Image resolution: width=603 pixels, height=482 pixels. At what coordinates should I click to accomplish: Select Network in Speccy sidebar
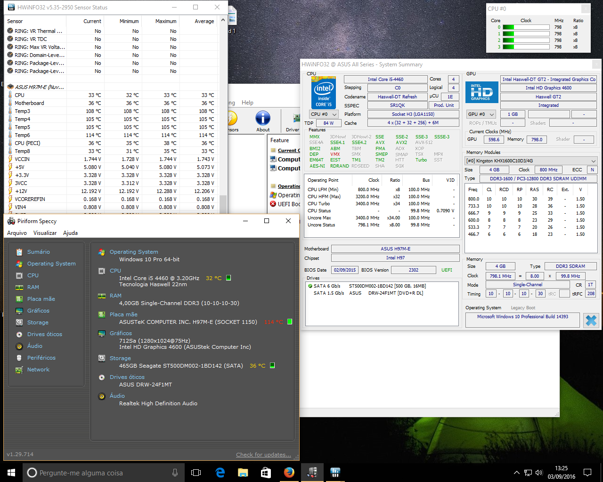tap(38, 370)
